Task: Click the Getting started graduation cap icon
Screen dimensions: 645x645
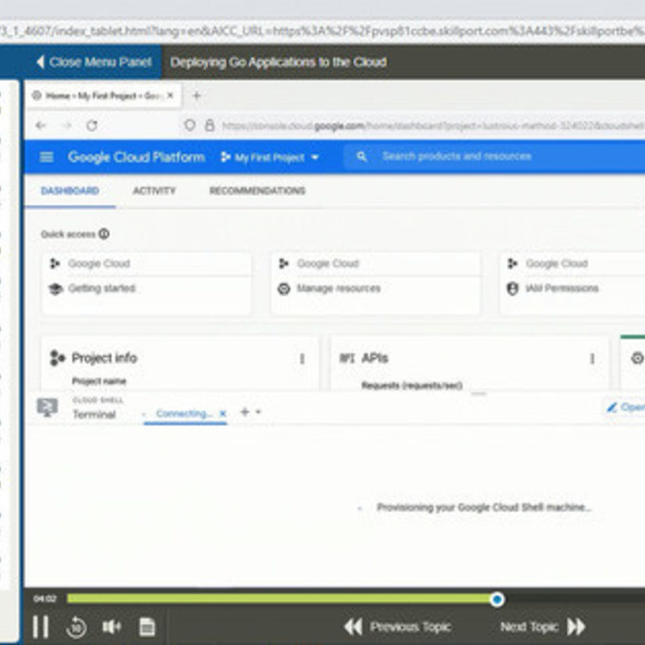Action: 56,289
